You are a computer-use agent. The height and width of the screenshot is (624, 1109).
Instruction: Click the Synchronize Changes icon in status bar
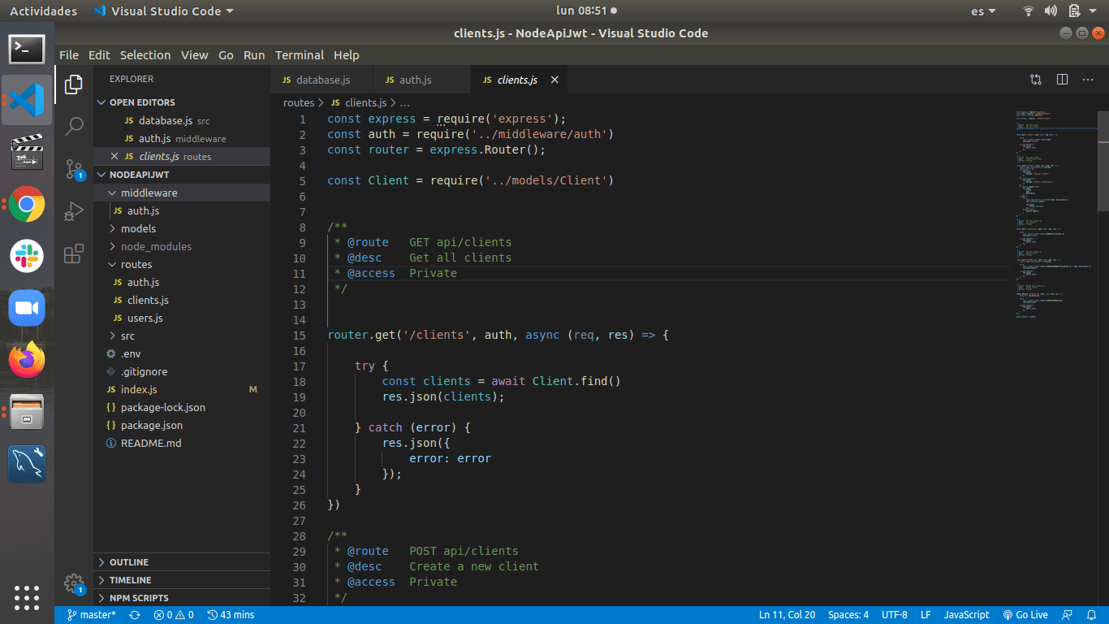point(135,615)
